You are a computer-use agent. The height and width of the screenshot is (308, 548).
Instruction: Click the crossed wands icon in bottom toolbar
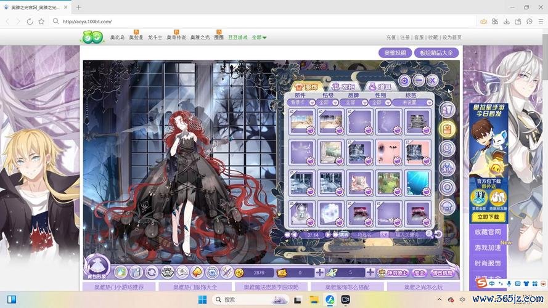click(227, 272)
